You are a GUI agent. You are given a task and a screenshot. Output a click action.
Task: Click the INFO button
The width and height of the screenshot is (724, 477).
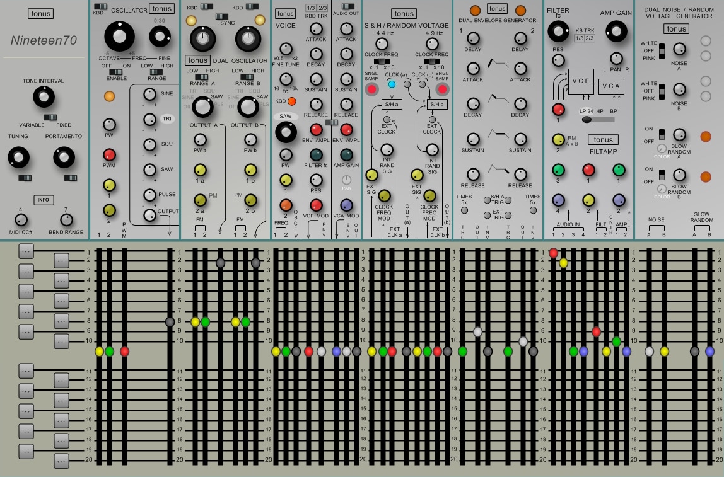point(44,200)
